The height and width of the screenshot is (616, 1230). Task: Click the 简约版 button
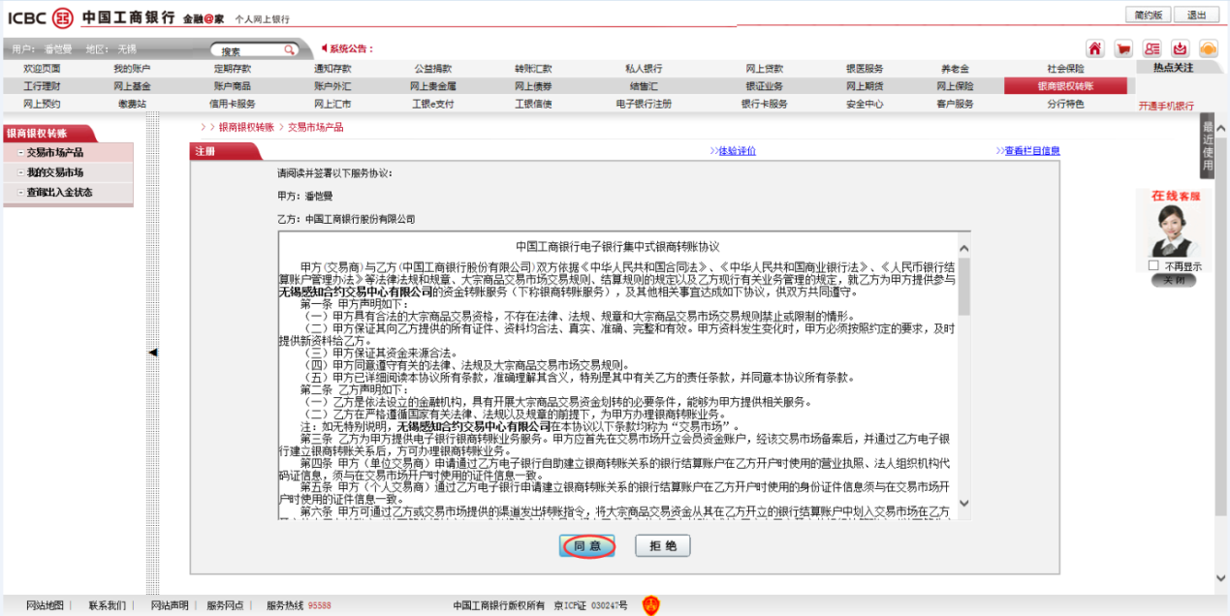[x=1148, y=15]
